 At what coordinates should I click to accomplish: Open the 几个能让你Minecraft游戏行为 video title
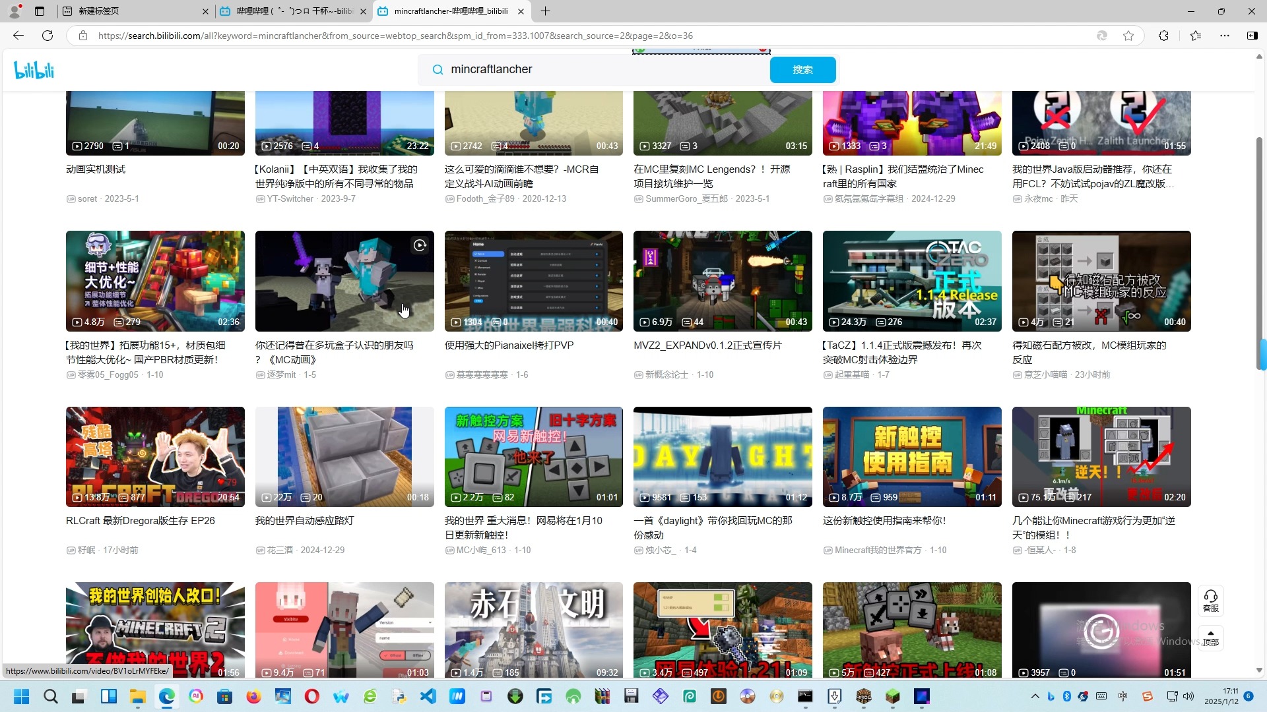tap(1093, 527)
